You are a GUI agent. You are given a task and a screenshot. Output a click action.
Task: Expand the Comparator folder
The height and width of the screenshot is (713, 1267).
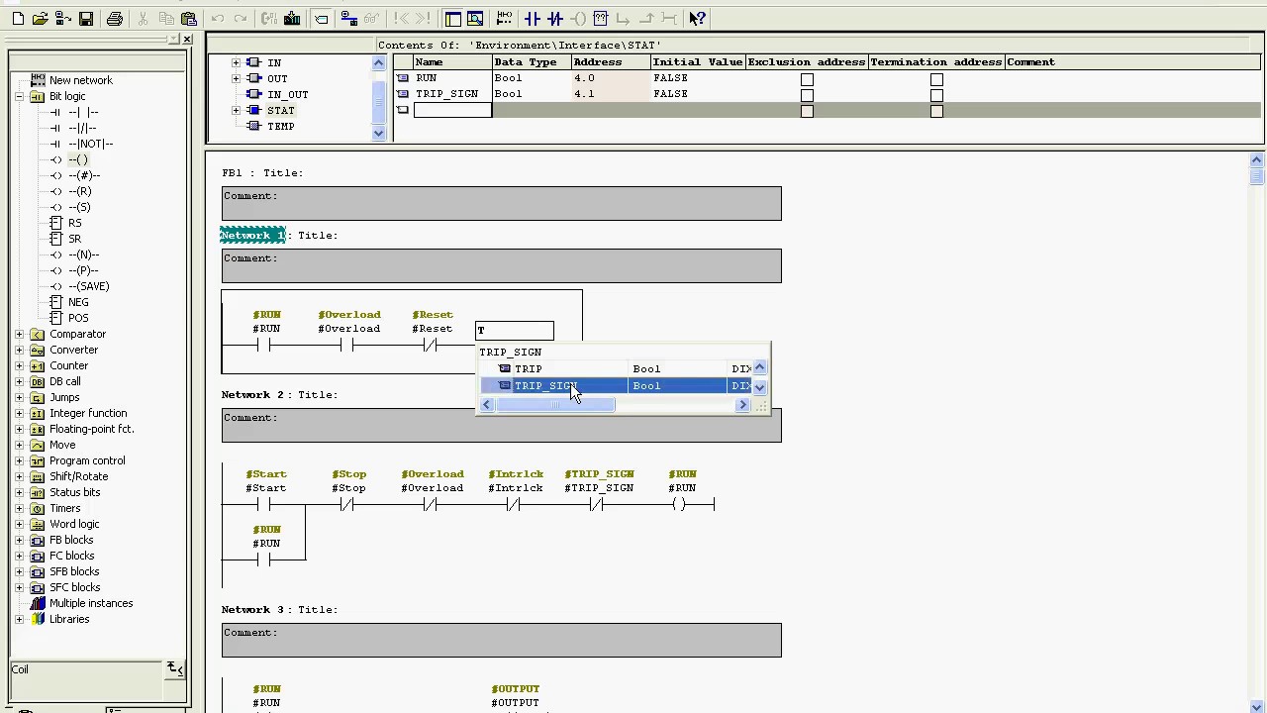19,334
